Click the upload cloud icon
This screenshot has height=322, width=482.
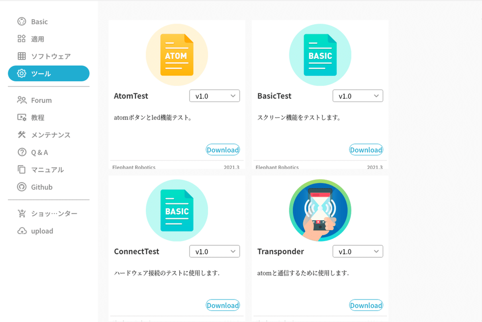[x=21, y=231]
